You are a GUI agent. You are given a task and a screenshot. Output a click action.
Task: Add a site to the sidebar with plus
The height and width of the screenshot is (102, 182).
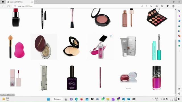point(179,51)
